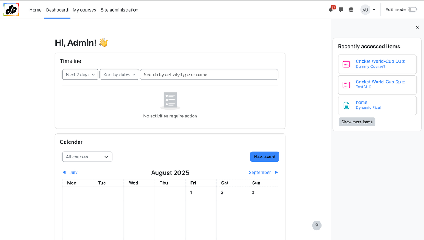
Task: Open the notifications bell icon
Action: 331,10
